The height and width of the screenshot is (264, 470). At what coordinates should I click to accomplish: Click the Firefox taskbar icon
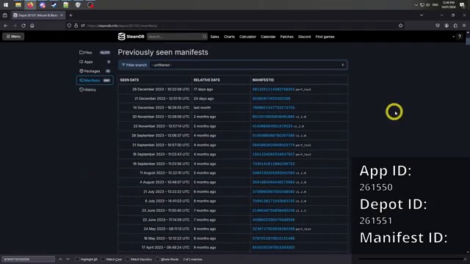click(x=30, y=5)
